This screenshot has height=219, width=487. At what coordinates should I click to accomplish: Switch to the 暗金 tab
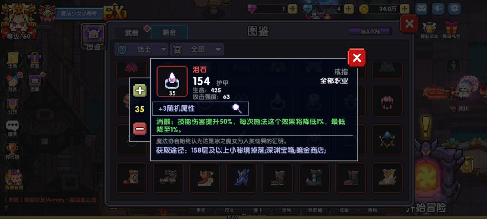coord(169,32)
